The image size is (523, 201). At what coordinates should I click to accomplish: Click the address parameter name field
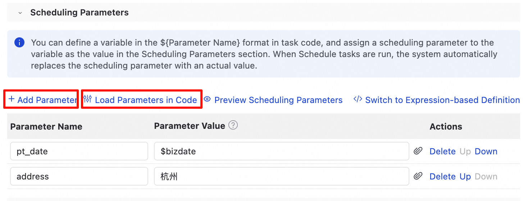(x=79, y=176)
